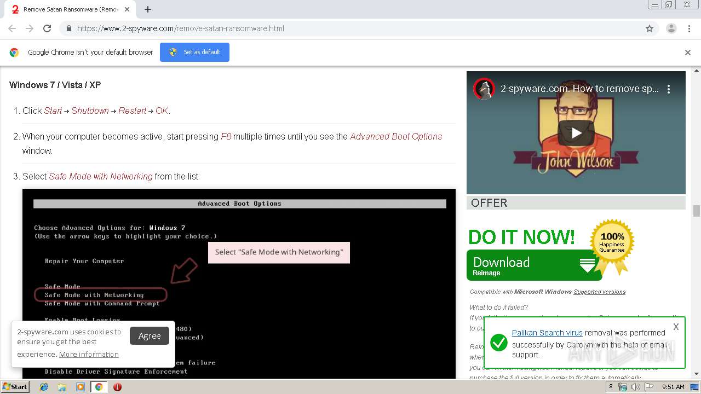Open Windows Explorer folder in taskbar
This screenshot has height=394, width=701.
tap(62, 387)
